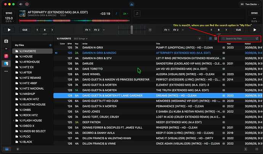This screenshot has height=154, width=263.
Task: Click the speaker audio icon in title bar
Action: coord(21,4)
